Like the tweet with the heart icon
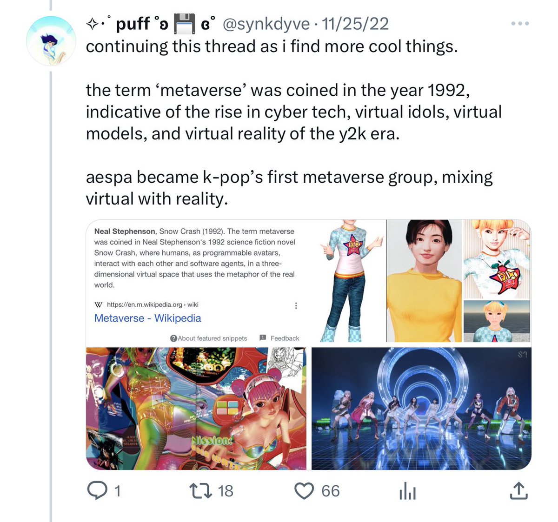 [x=305, y=491]
